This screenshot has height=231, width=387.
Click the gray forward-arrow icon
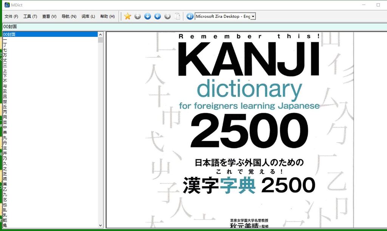click(x=167, y=16)
